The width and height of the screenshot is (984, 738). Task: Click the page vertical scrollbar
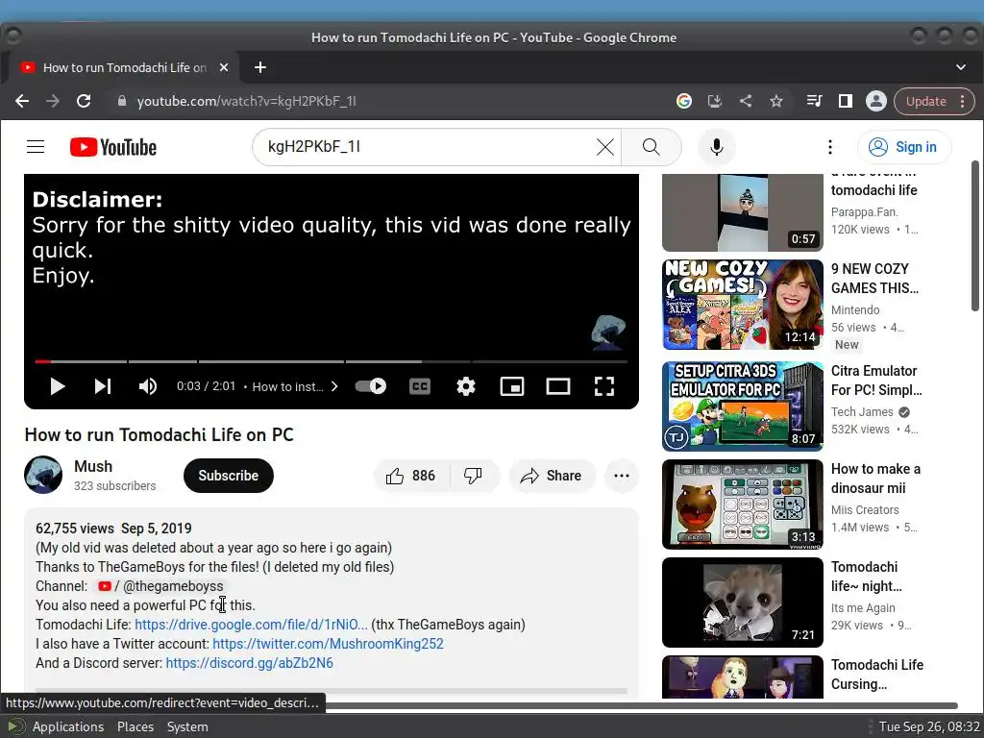click(974, 236)
